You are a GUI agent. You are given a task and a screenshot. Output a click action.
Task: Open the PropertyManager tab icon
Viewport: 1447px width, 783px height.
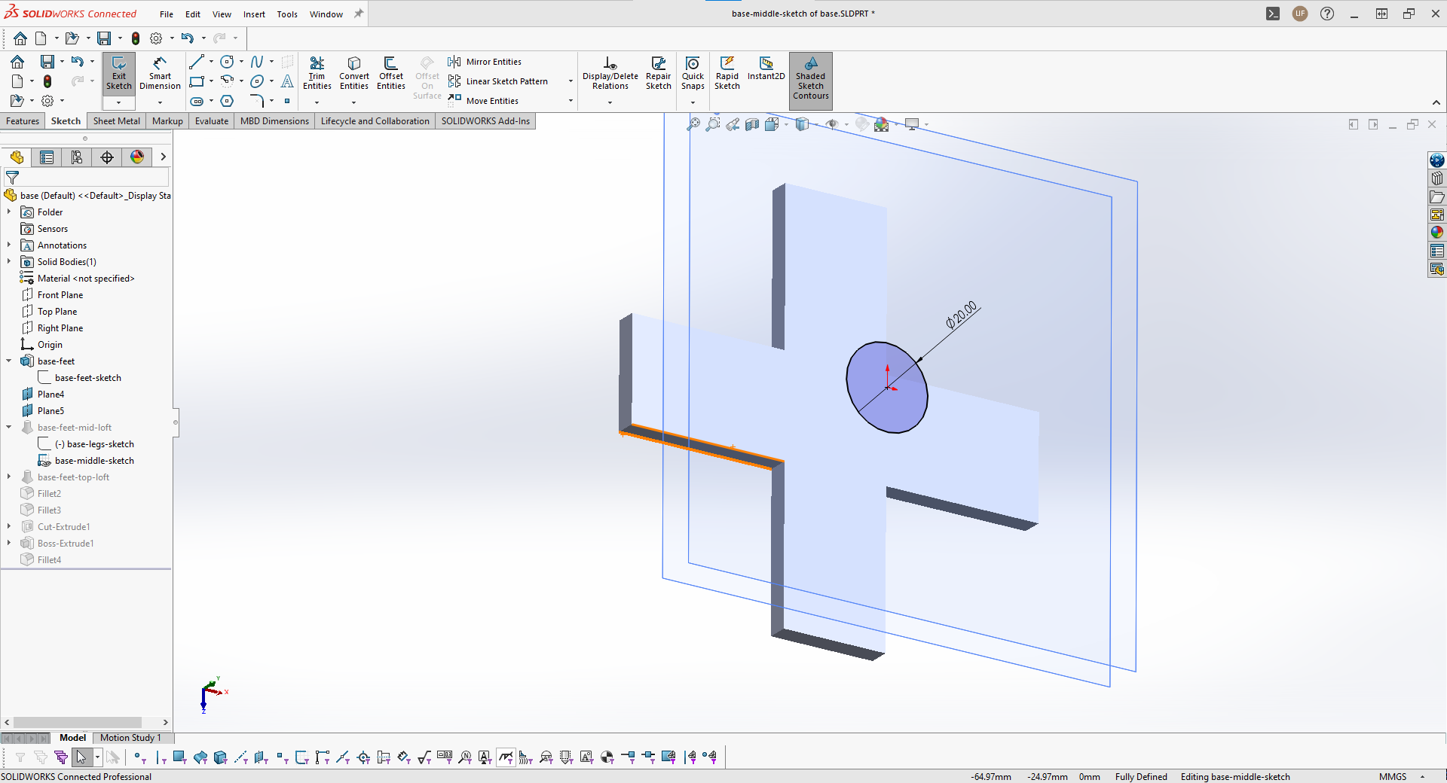tap(47, 157)
